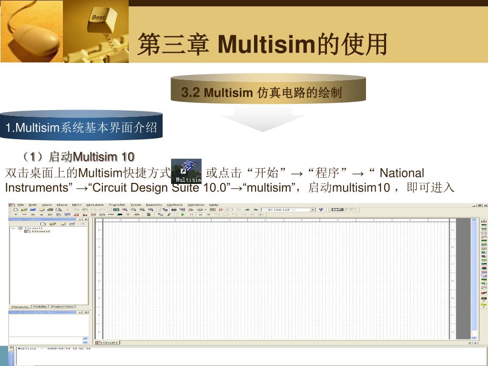Pin the Design Toolbox panel
Image resolution: width=488 pixels, height=366 pixels.
(x=80, y=219)
